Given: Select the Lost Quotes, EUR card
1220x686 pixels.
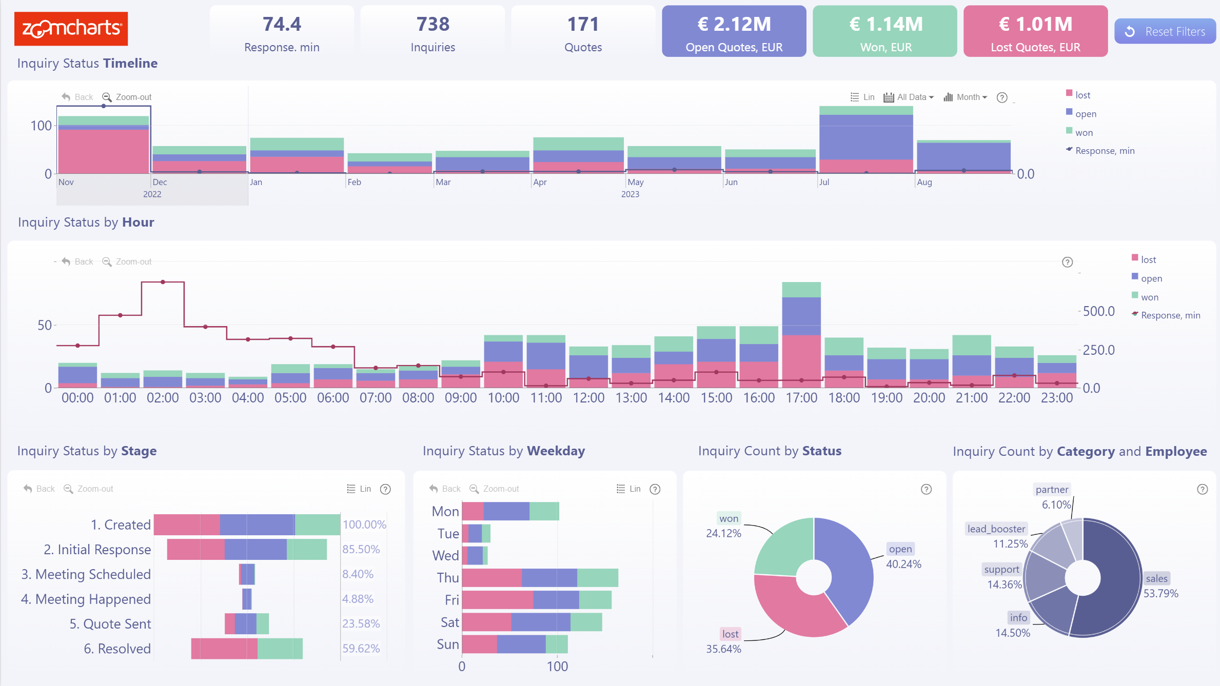Looking at the screenshot, I should pyautogui.click(x=1035, y=32).
